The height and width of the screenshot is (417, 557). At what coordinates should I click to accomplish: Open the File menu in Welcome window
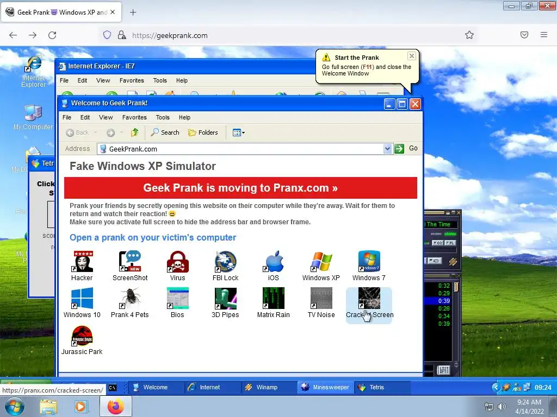click(x=67, y=117)
